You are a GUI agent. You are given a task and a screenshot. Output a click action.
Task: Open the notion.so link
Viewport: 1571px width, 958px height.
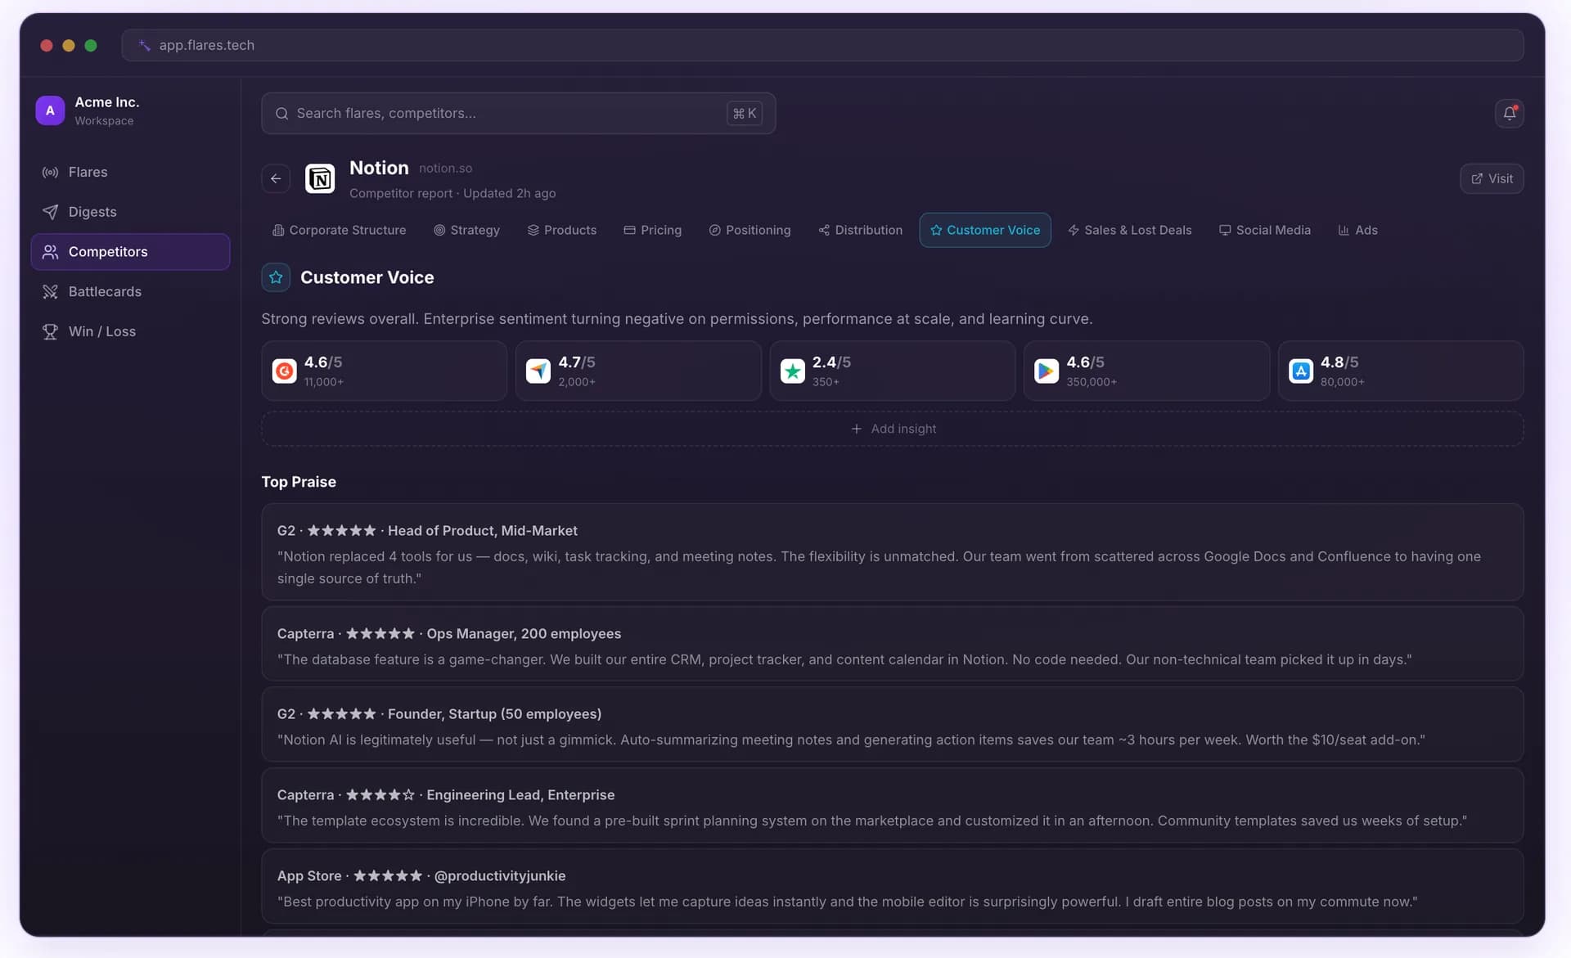pos(445,168)
